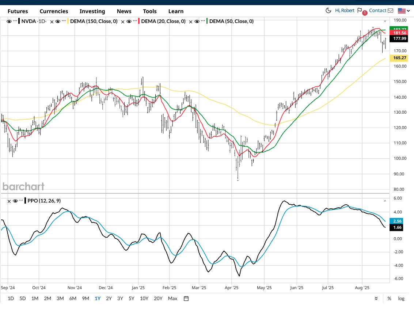Viewport: 414px width, 318px height.
Task: Collapse the main chart legend chevron
Action: tap(385, 21)
